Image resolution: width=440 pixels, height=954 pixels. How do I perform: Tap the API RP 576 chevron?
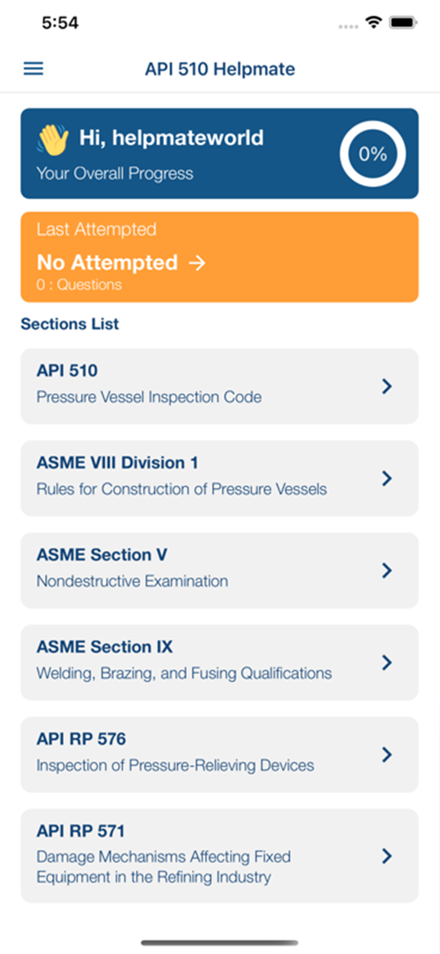click(387, 754)
